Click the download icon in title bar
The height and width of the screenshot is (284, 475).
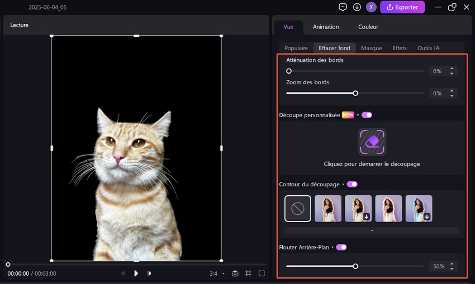(x=357, y=7)
